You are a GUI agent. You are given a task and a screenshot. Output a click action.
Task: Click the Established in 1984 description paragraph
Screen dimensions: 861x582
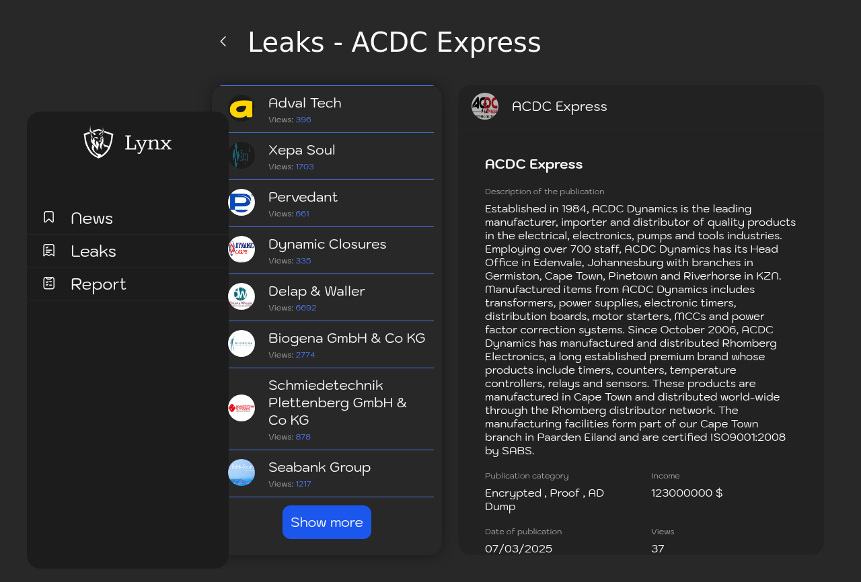640,329
